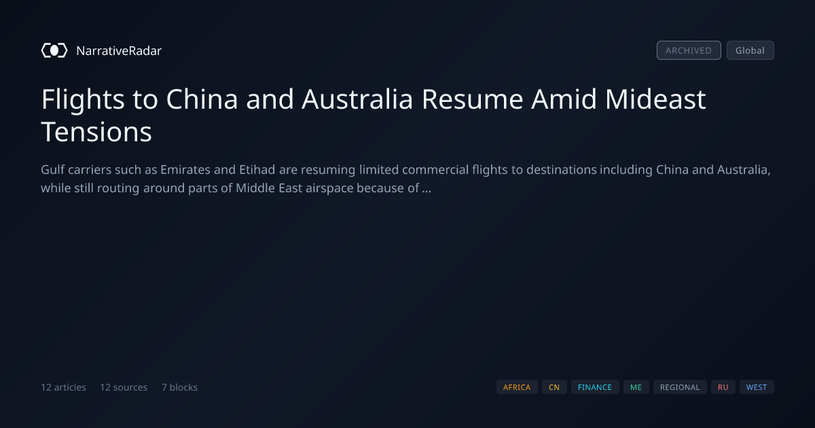Open the NarrativeRadar brand name link
The width and height of the screenshot is (815, 428).
click(x=119, y=50)
